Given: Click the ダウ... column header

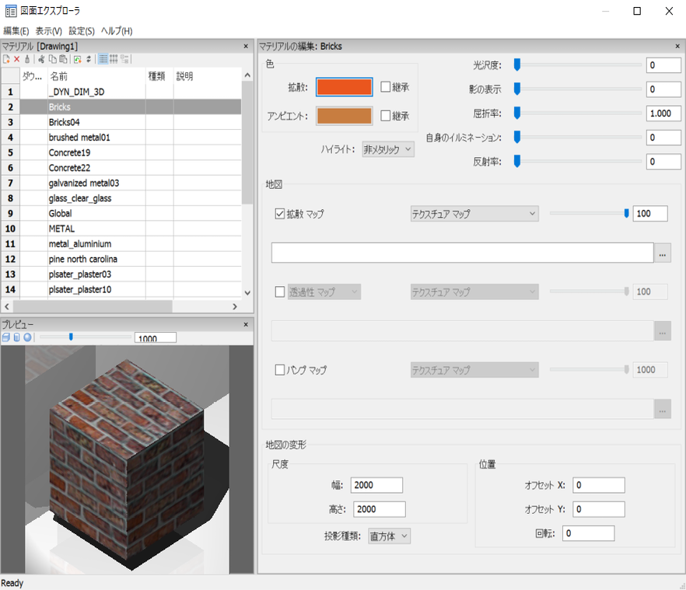Looking at the screenshot, I should coord(33,76).
